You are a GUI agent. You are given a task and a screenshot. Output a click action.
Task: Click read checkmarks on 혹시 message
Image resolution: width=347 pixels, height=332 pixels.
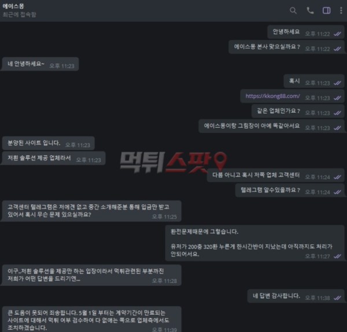click(337, 83)
